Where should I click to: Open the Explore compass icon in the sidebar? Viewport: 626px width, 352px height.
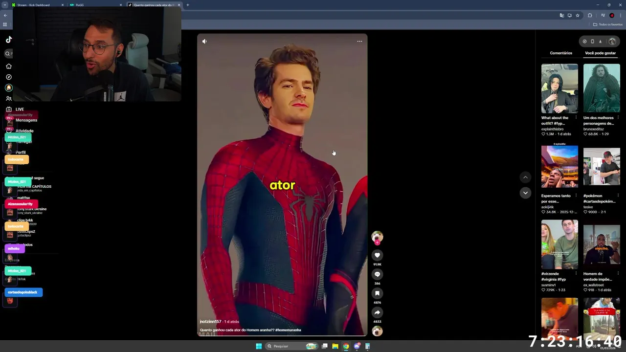[8, 77]
